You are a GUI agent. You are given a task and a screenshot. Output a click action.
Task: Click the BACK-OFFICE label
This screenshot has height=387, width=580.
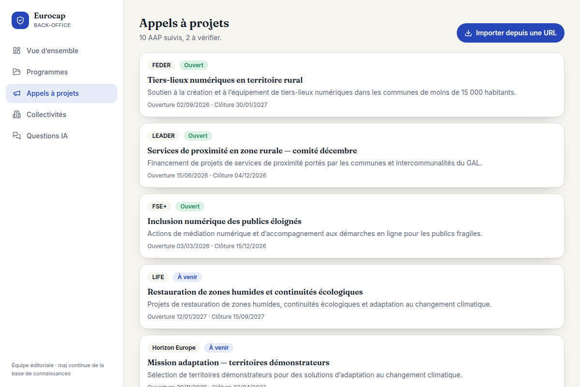[x=52, y=25]
